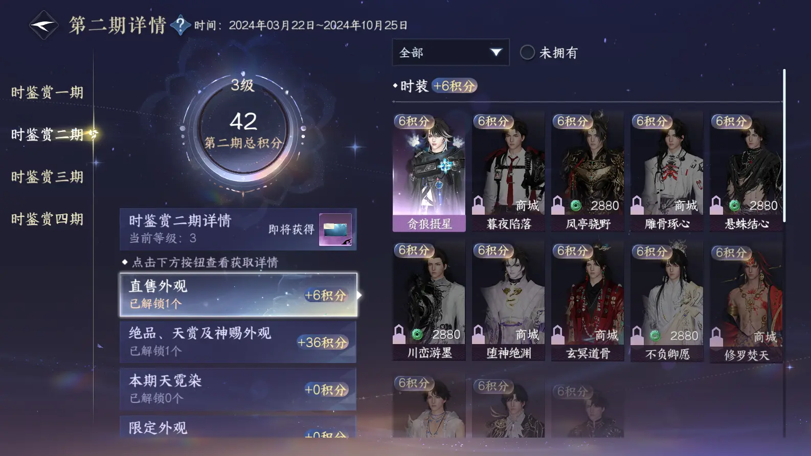Switch to 时鉴赏三期 tab
The image size is (811, 456).
(47, 177)
